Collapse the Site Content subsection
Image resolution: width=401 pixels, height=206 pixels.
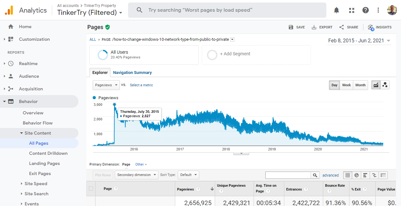(x=22, y=133)
